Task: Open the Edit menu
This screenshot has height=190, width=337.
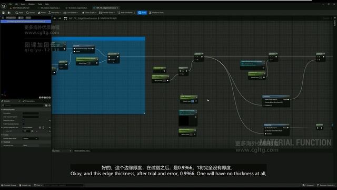Action: (16, 4)
